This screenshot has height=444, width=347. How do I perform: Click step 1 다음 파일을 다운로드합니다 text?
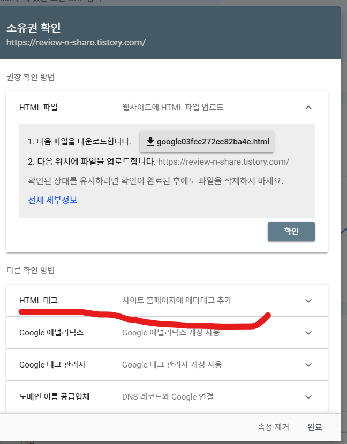coord(79,141)
